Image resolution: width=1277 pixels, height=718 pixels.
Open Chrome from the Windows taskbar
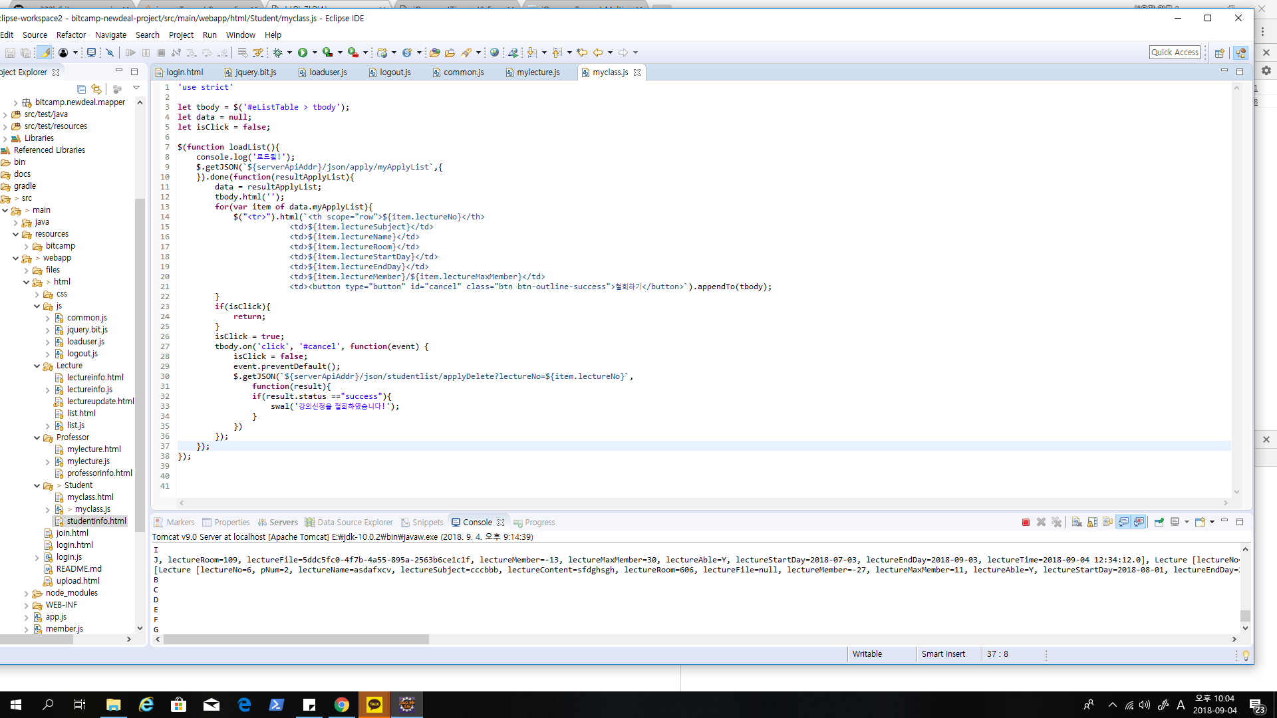(x=342, y=705)
